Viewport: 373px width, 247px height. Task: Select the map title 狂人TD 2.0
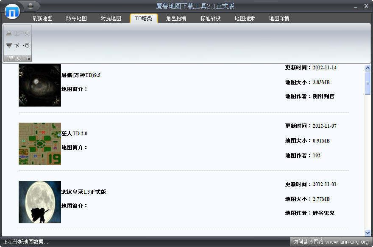[x=74, y=134]
